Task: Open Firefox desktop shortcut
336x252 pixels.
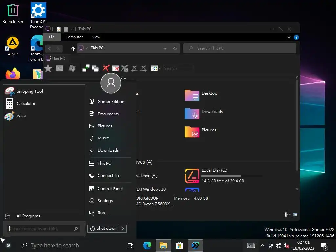Action: pos(13,73)
